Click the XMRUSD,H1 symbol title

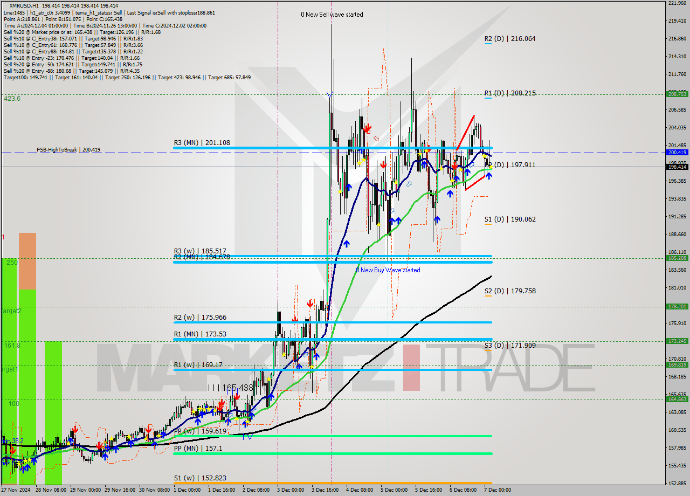[24, 5]
